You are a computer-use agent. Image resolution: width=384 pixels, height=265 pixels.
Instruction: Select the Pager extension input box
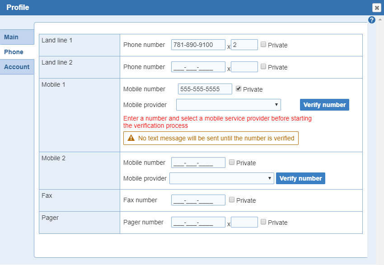click(x=244, y=222)
